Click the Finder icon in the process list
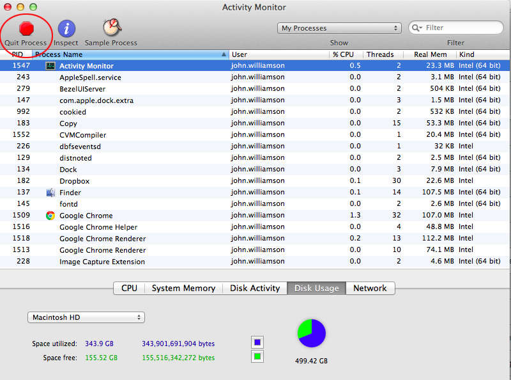The width and height of the screenshot is (511, 380). pyautogui.click(x=50, y=192)
